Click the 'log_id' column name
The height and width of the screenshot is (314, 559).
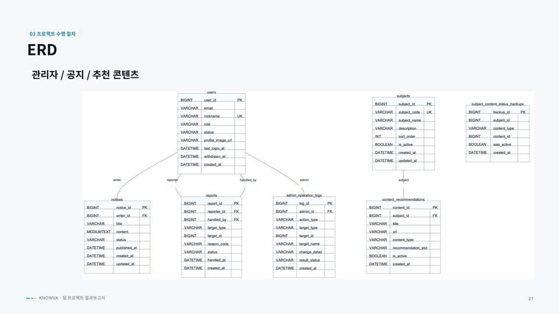[x=304, y=204]
